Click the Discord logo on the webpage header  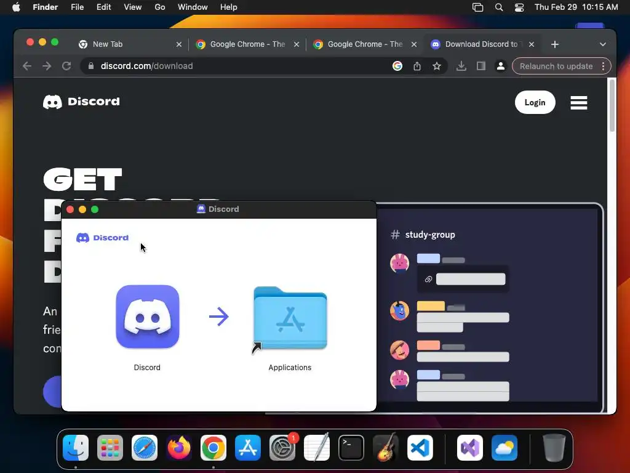click(81, 102)
